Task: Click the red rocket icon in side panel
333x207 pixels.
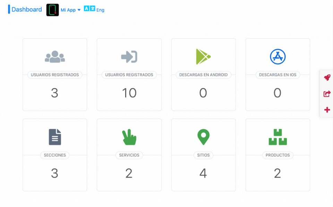Action: click(327, 77)
